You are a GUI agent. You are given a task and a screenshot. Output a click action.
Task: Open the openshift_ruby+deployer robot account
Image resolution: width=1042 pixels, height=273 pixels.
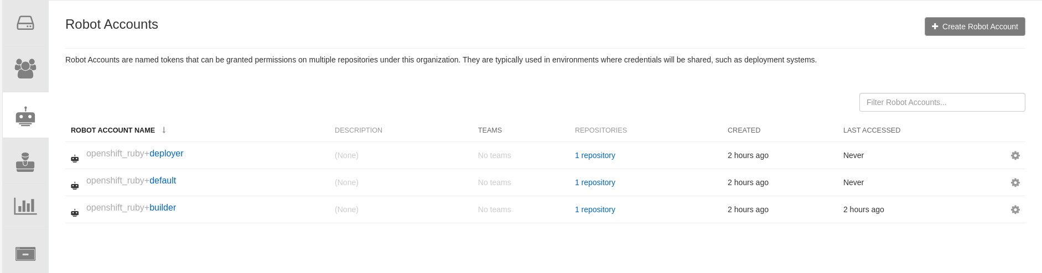click(x=166, y=154)
